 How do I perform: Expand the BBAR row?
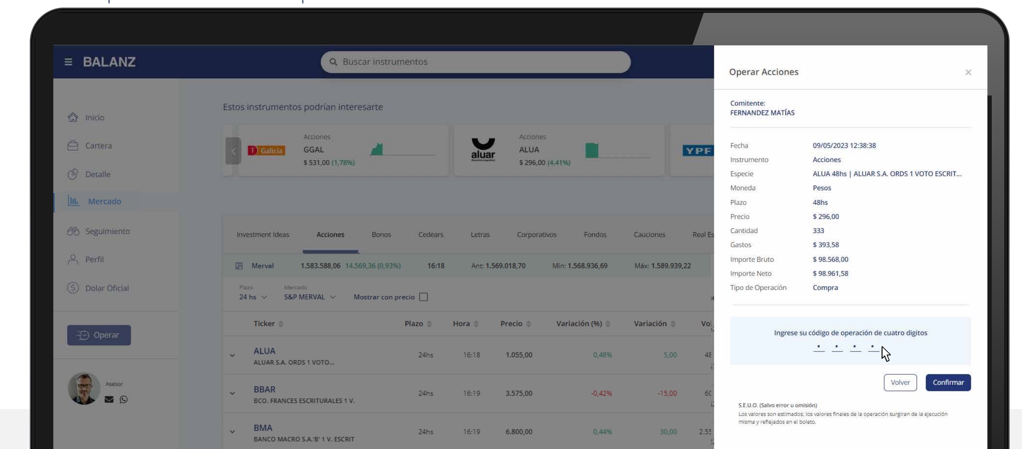232,393
